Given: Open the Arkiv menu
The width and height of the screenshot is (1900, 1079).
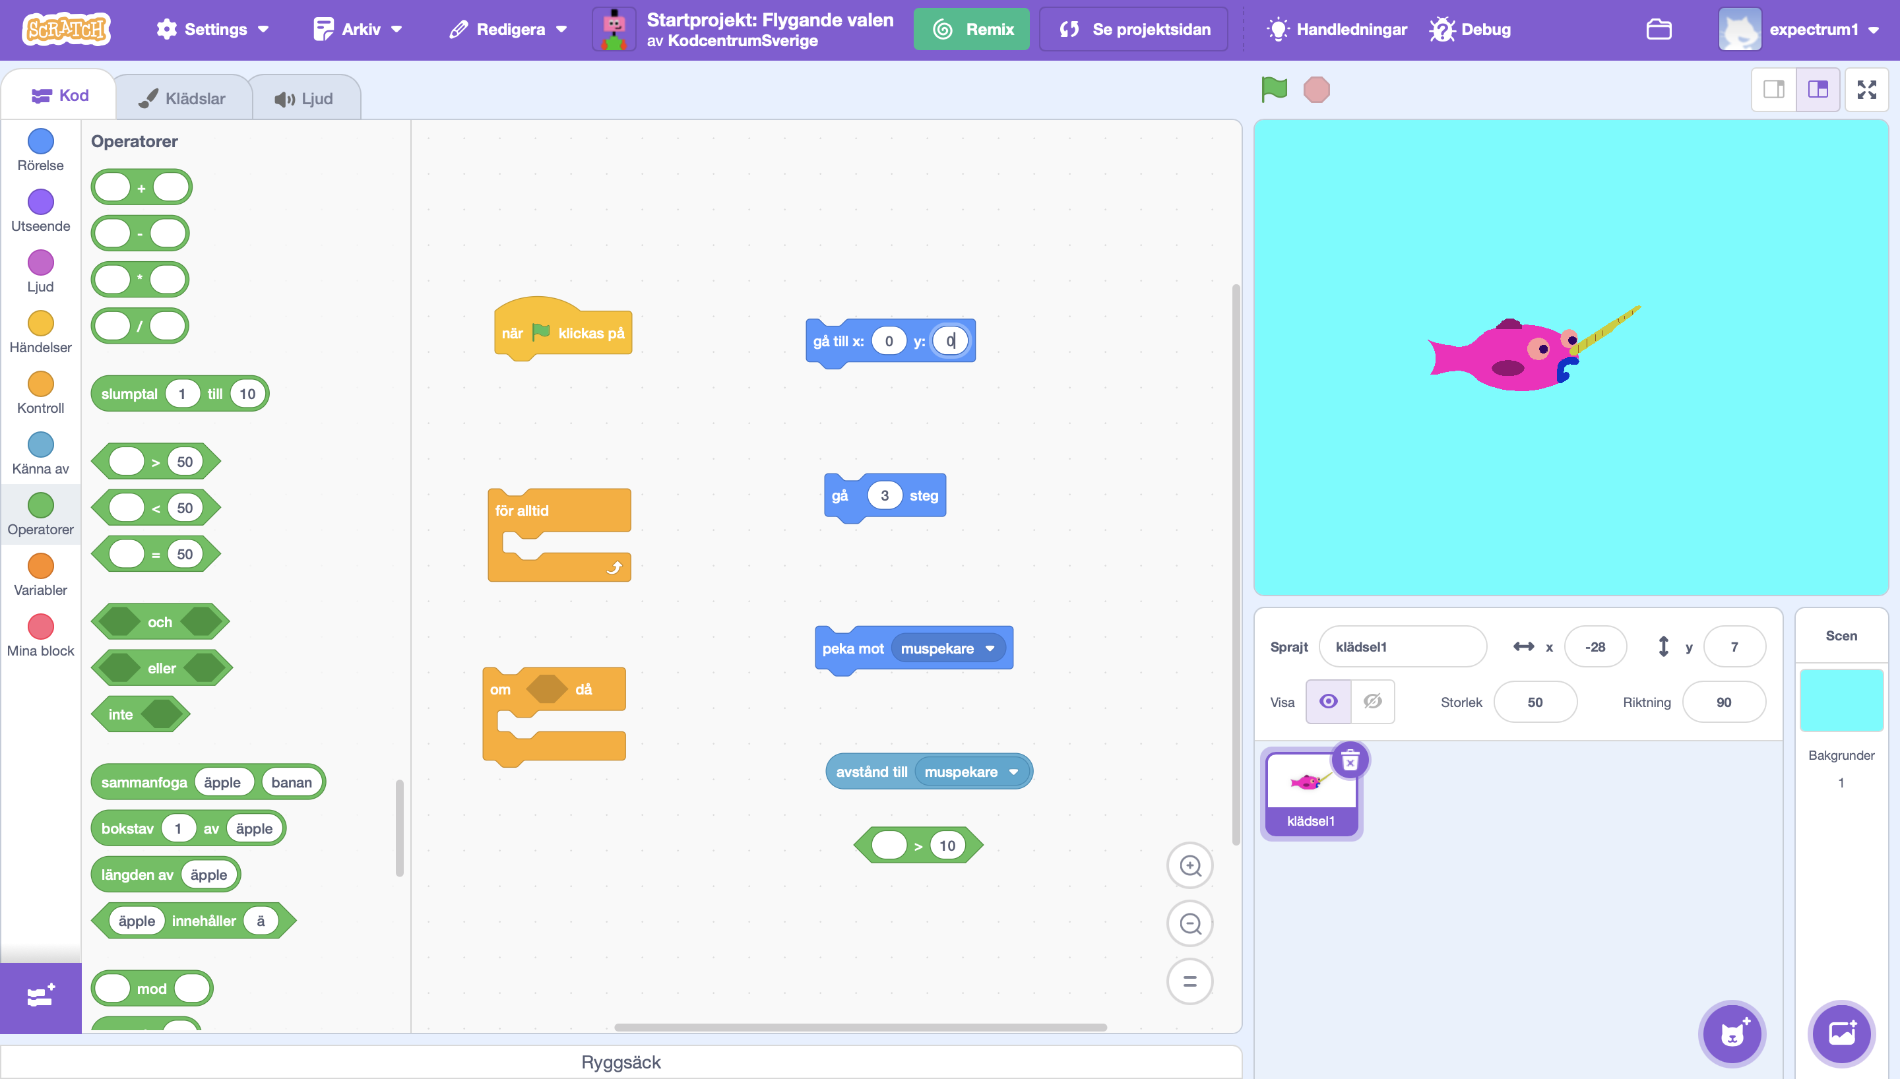Looking at the screenshot, I should point(359,30).
